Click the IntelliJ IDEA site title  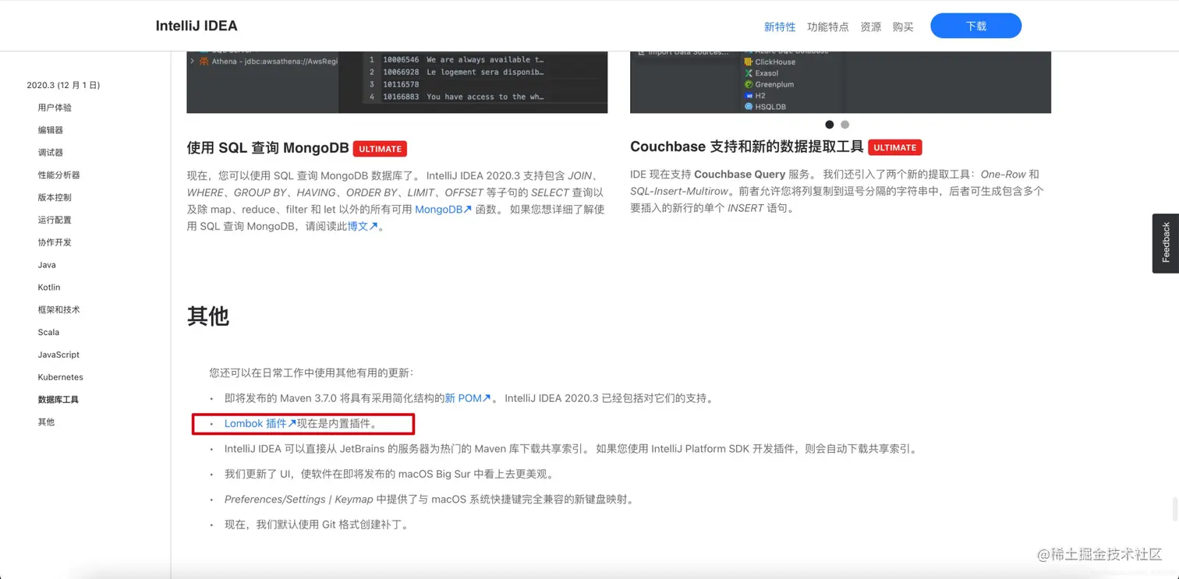click(x=196, y=25)
